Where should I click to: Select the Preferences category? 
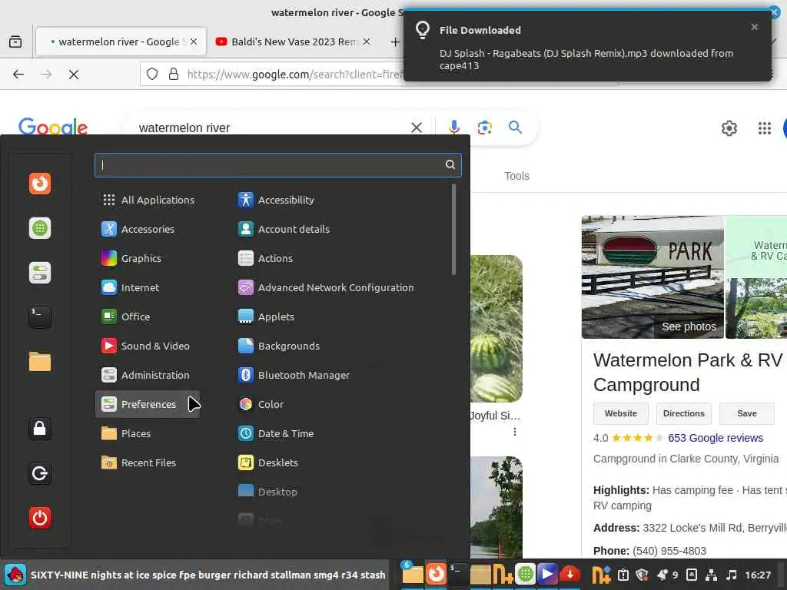click(148, 404)
